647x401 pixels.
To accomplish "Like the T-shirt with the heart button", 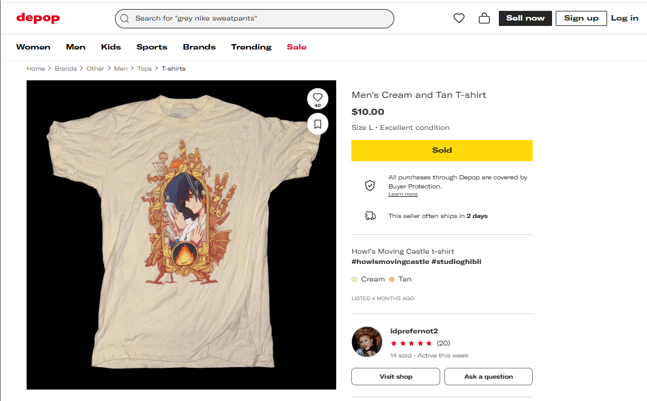I will [x=317, y=98].
